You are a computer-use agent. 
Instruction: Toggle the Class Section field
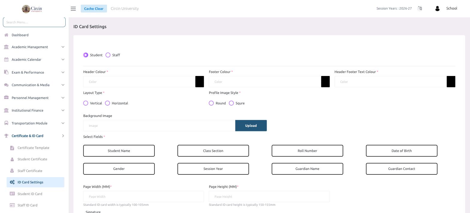(x=213, y=151)
